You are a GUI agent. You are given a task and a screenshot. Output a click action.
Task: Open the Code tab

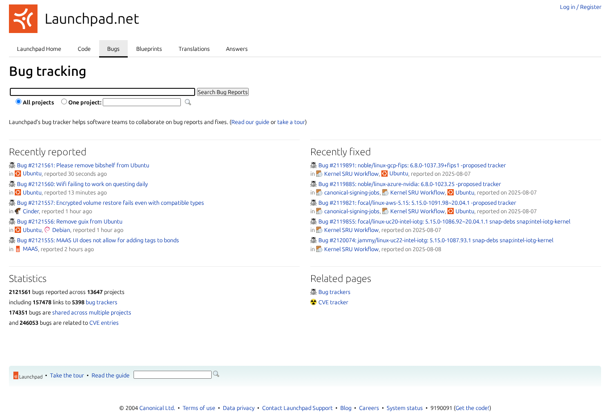tap(84, 49)
